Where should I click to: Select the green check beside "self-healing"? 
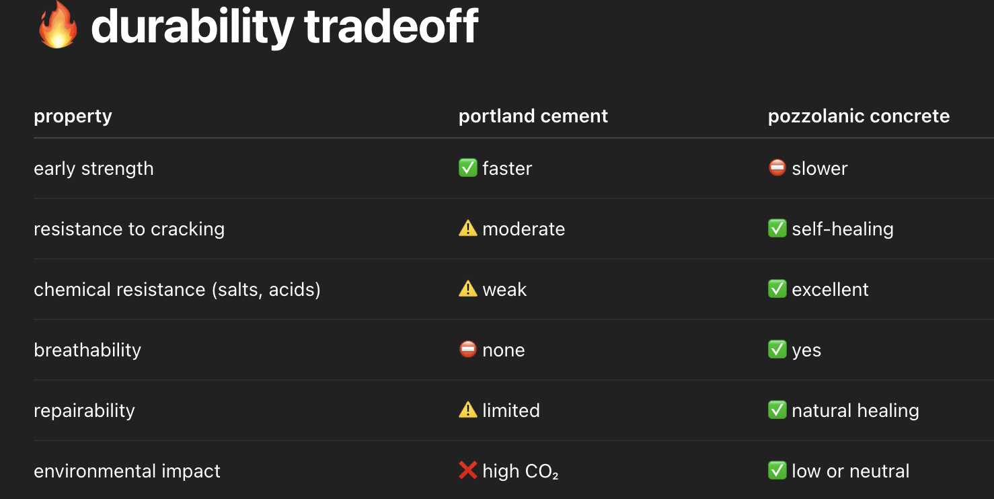[x=777, y=229]
